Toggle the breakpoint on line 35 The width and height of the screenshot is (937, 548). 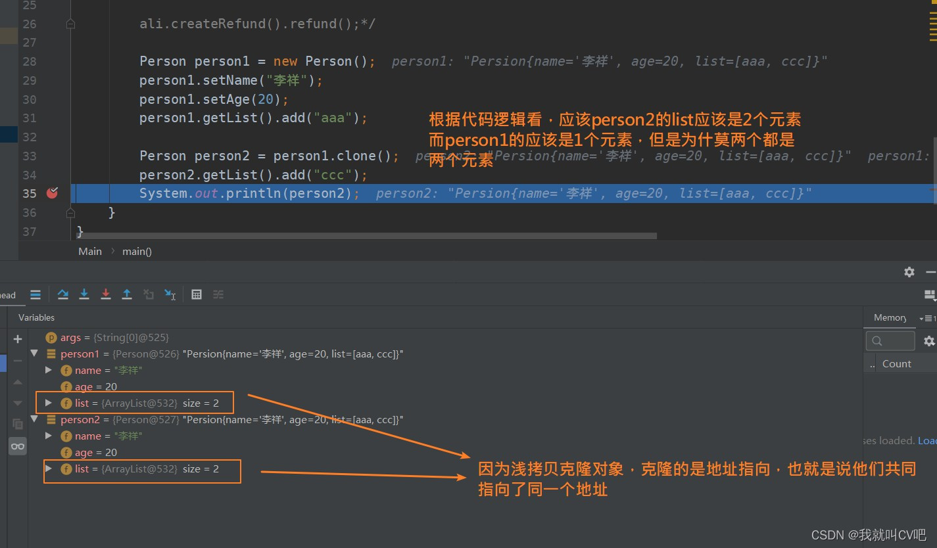point(52,193)
